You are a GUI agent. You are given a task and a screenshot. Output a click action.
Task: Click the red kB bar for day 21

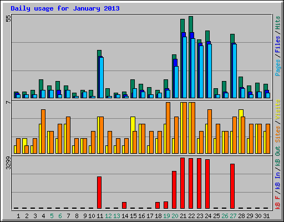182,183
